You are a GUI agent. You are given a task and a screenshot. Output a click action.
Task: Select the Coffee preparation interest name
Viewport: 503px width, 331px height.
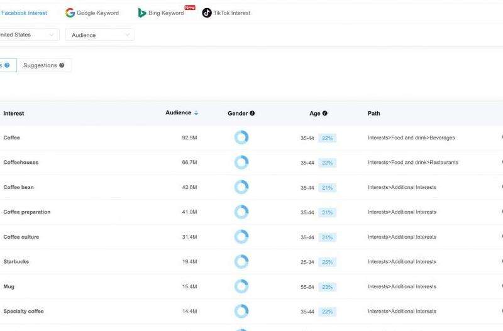click(27, 212)
